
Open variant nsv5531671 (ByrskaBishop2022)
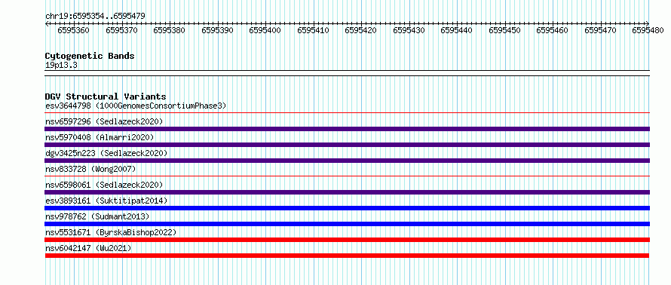click(x=111, y=232)
